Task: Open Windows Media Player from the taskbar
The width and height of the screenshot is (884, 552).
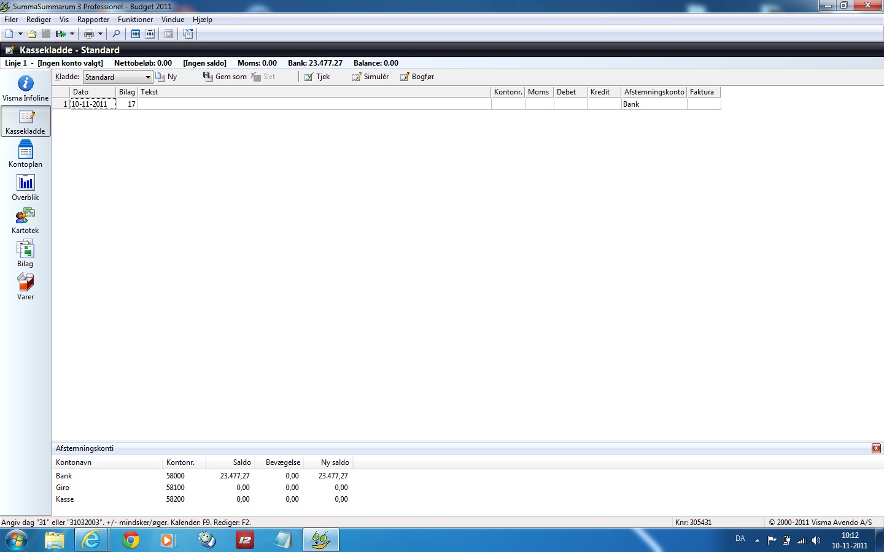Action: (x=168, y=540)
